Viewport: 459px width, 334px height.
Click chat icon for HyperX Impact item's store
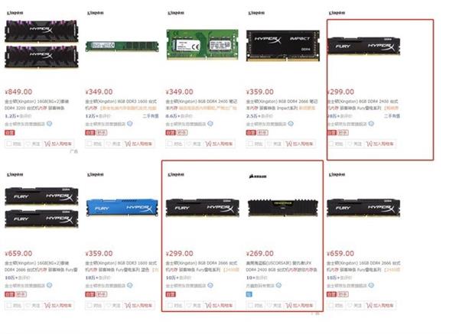[x=291, y=124]
